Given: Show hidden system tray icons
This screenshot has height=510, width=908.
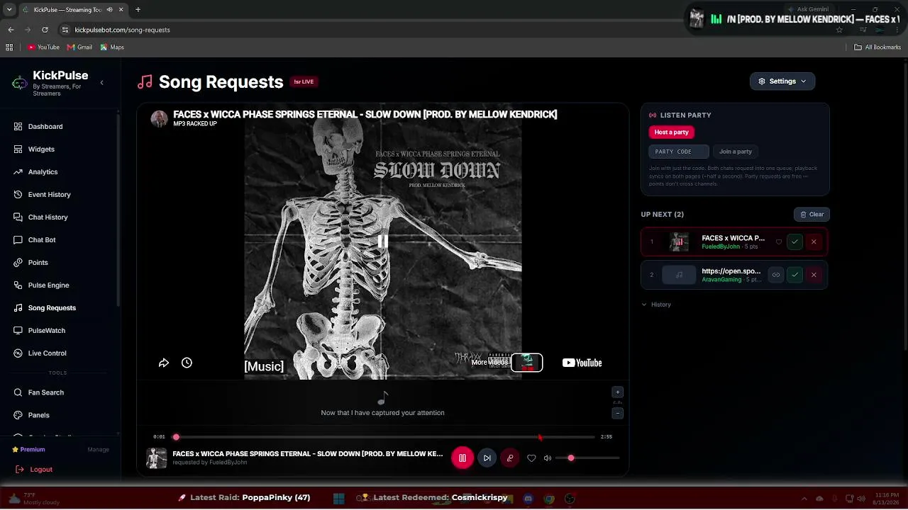Looking at the screenshot, I should (x=804, y=499).
